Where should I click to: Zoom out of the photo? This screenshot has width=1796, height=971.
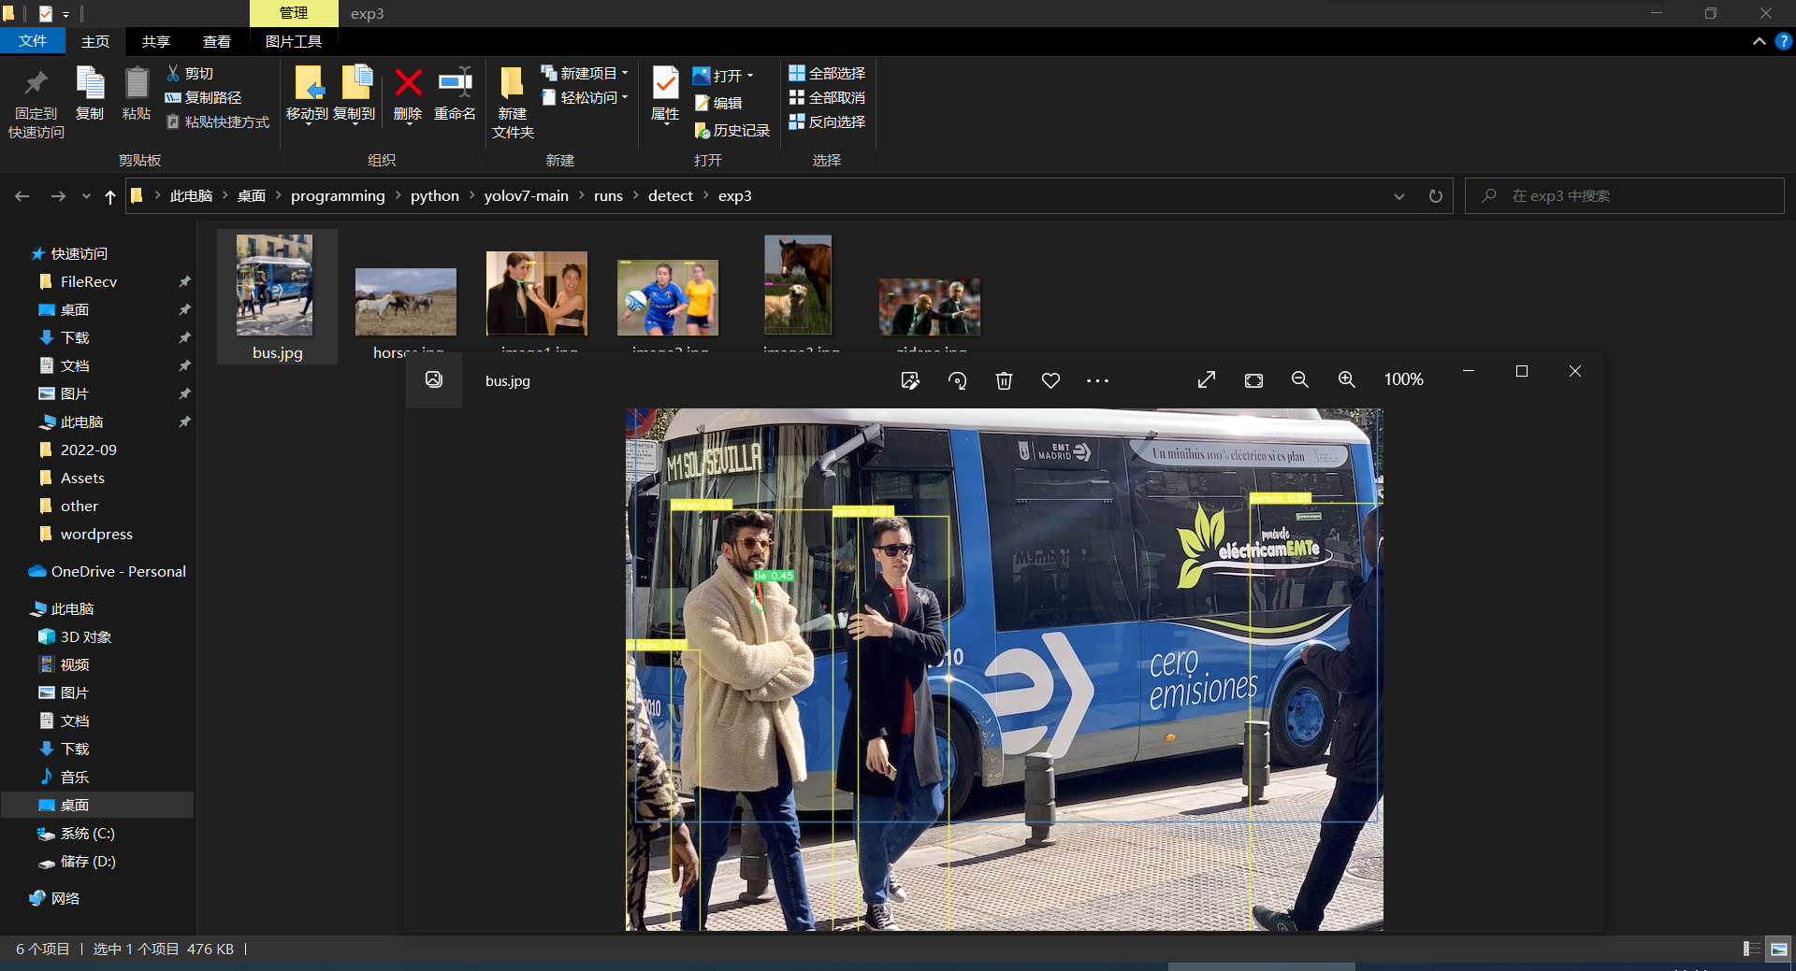pos(1299,379)
